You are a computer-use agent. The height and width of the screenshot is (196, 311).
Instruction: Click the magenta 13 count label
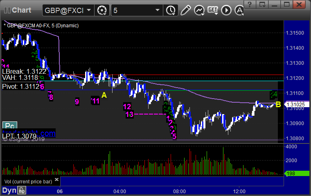coord(130,114)
